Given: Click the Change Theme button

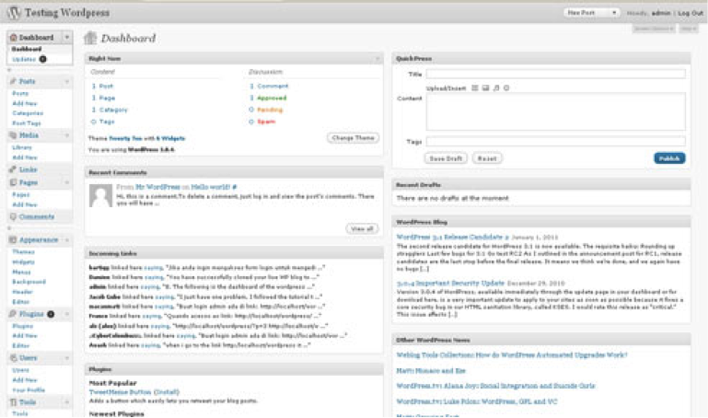Looking at the screenshot, I should pyautogui.click(x=353, y=138).
